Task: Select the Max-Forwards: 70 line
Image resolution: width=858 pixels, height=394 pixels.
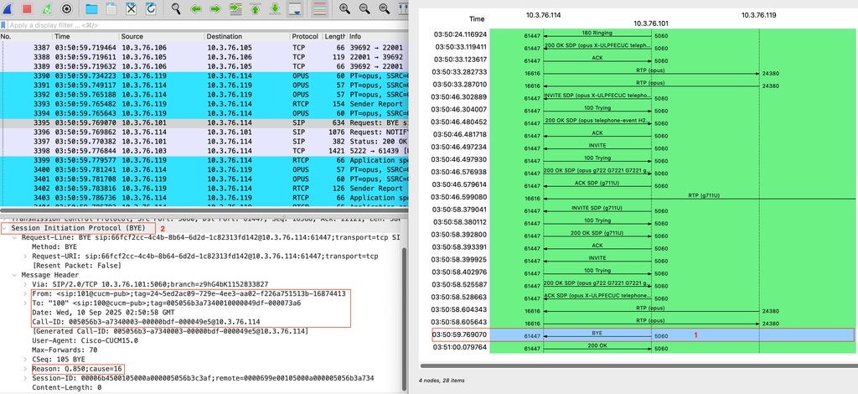Action: (65, 350)
